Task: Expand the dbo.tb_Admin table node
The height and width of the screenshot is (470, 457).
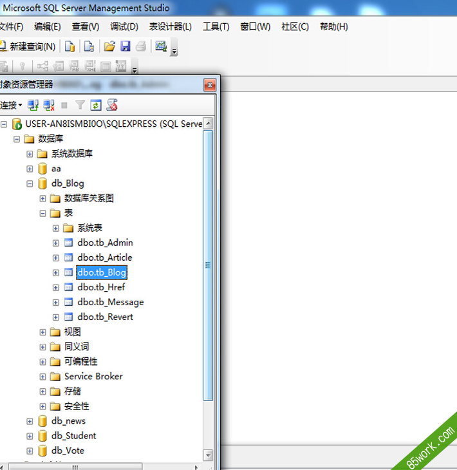Action: 56,243
